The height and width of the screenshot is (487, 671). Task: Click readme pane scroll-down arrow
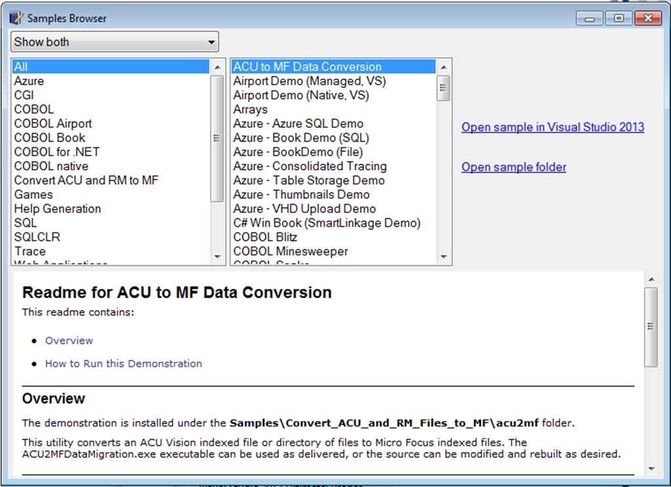651,469
